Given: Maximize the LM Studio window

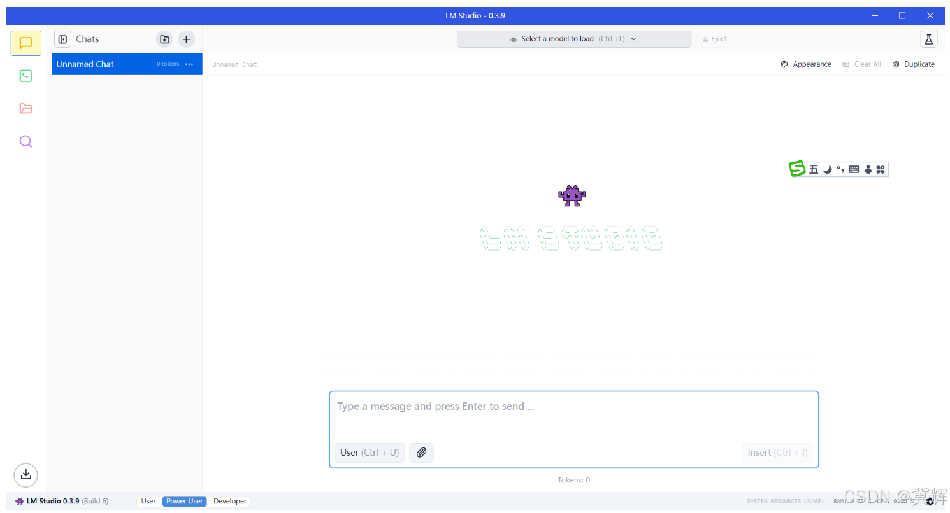Looking at the screenshot, I should coord(902,16).
